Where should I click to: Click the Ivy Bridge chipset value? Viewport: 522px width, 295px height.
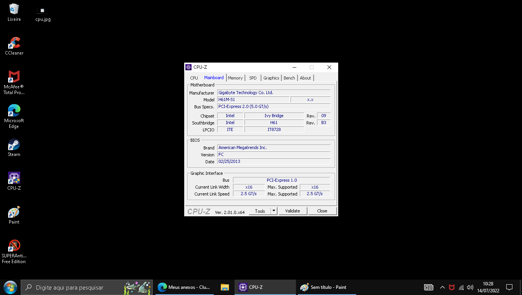(274, 116)
